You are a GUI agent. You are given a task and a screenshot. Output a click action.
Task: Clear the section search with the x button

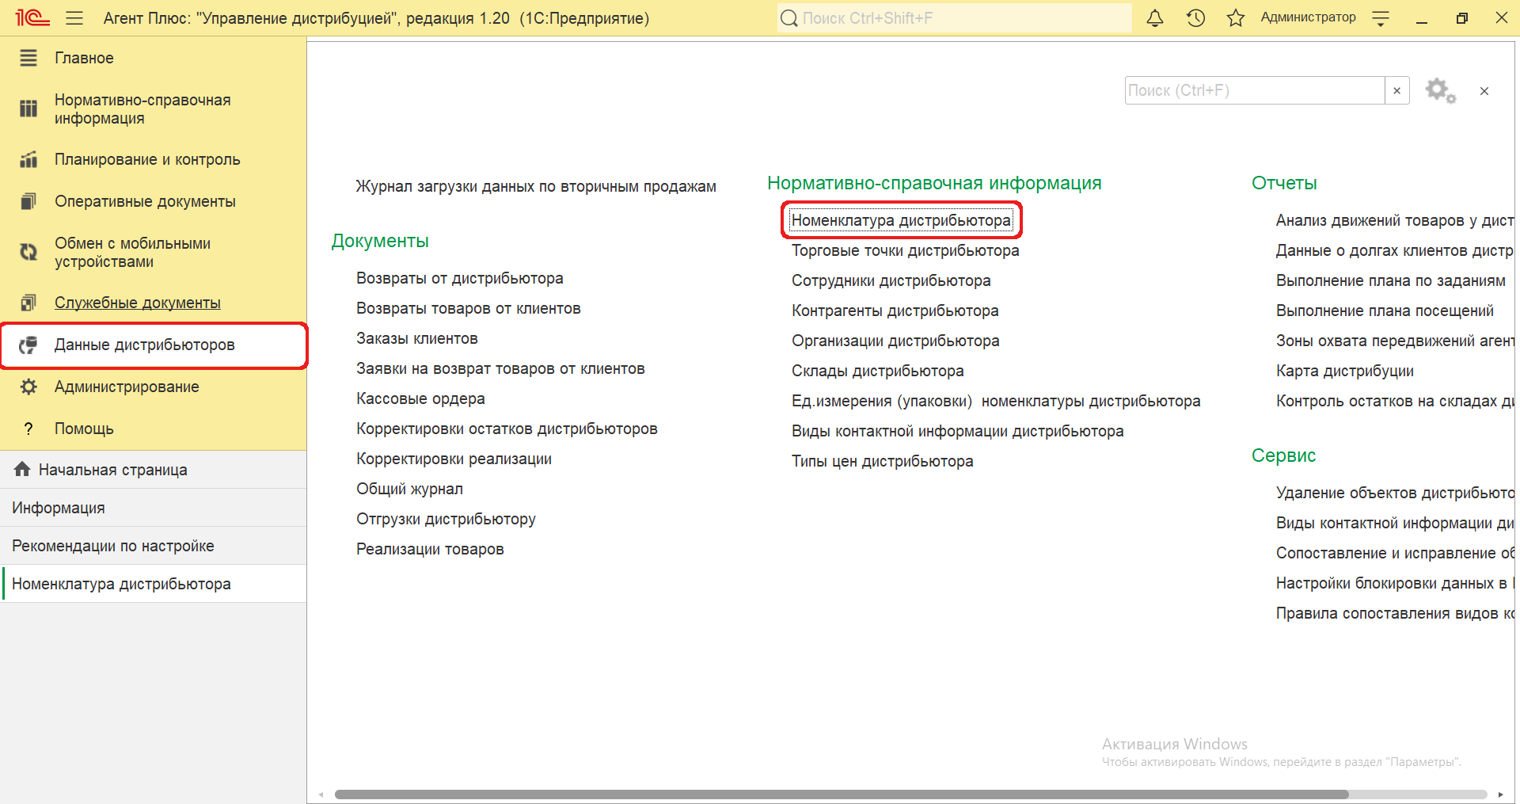tap(1397, 90)
